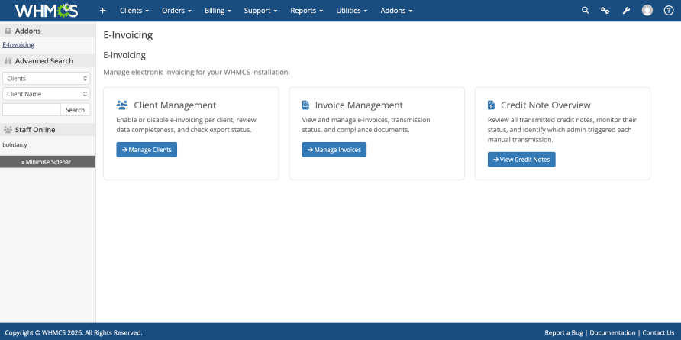Image resolution: width=681 pixels, height=340 pixels.
Task: Click the View Credit Notes button
Action: [521, 160]
